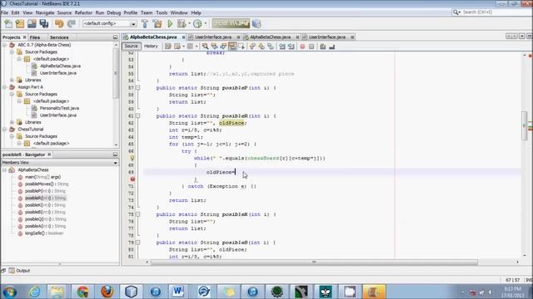Screen dimensions: 533x299
Task: Fold the posibleR method at line 61
Action: [x=137, y=116]
